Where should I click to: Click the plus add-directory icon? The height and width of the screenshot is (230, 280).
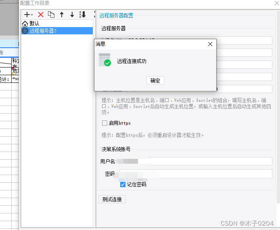pyautogui.click(x=27, y=15)
